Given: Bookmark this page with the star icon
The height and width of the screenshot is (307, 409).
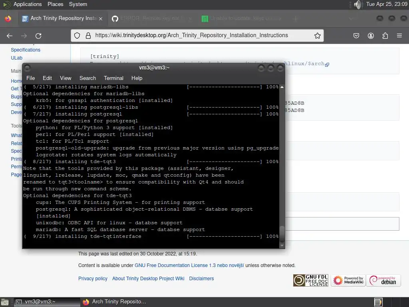Looking at the screenshot, I should pos(317,36).
